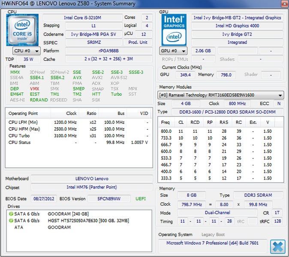The height and width of the screenshot is (257, 289).
Task: Click the Operating Point column header
Action: tap(28, 114)
